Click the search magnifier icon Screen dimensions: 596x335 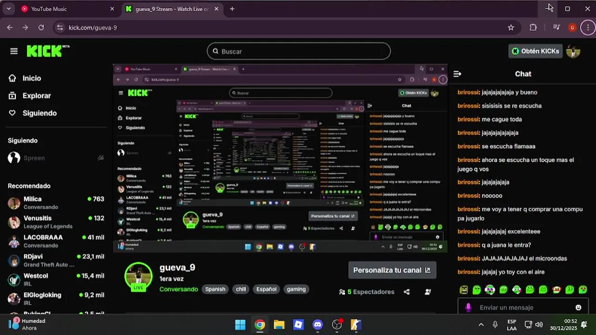(216, 51)
